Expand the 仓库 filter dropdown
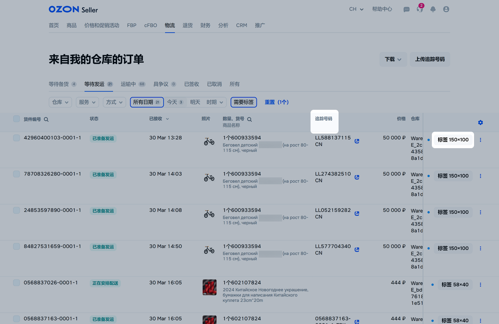The height and width of the screenshot is (324, 499). point(60,102)
